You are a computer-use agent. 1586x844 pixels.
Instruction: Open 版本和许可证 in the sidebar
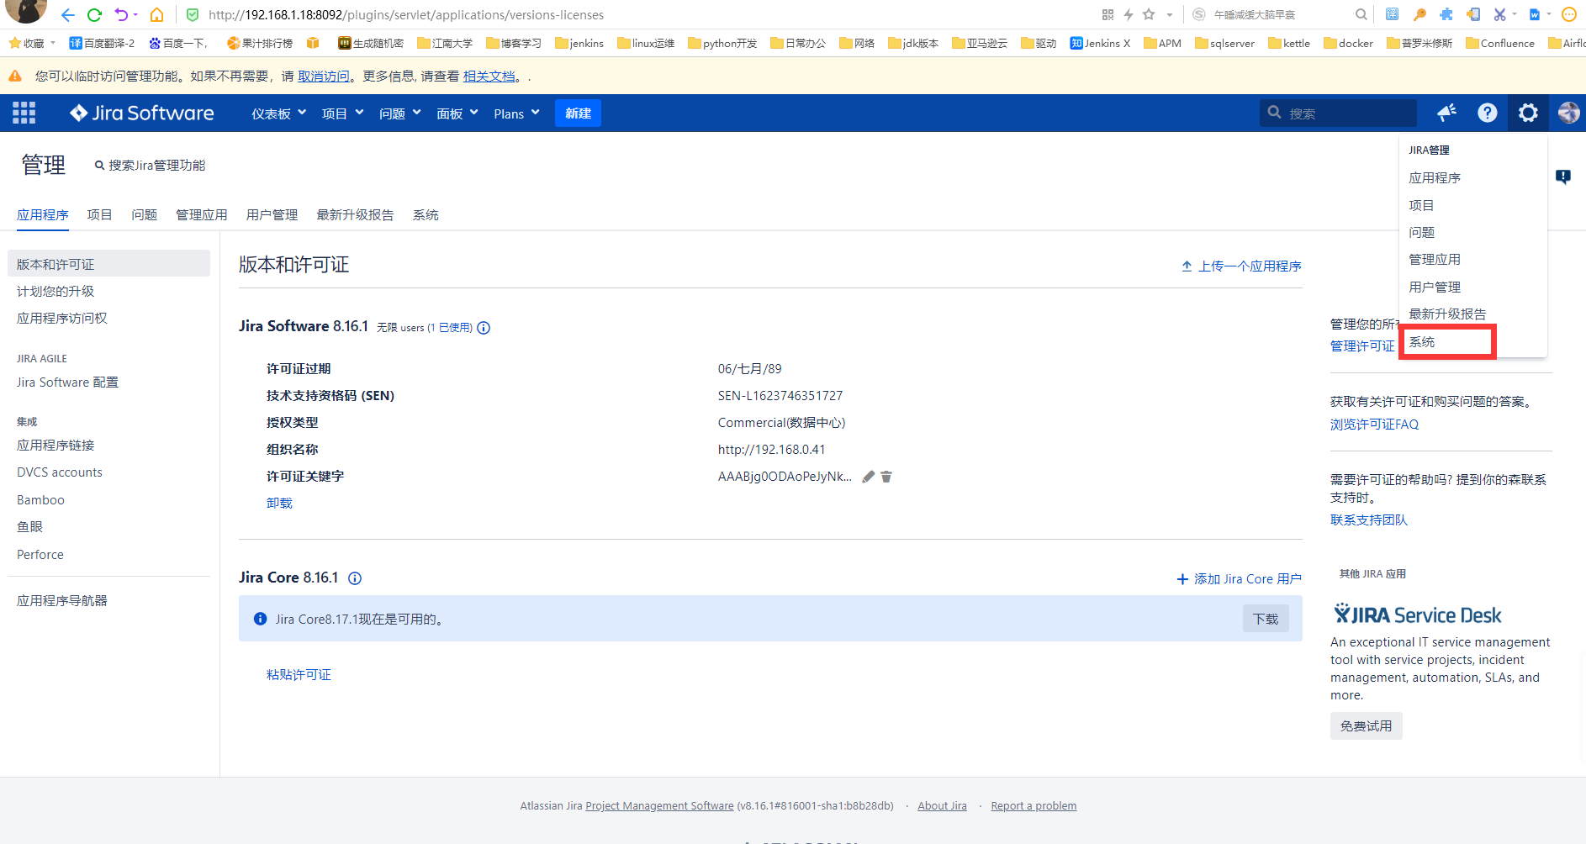tap(108, 264)
